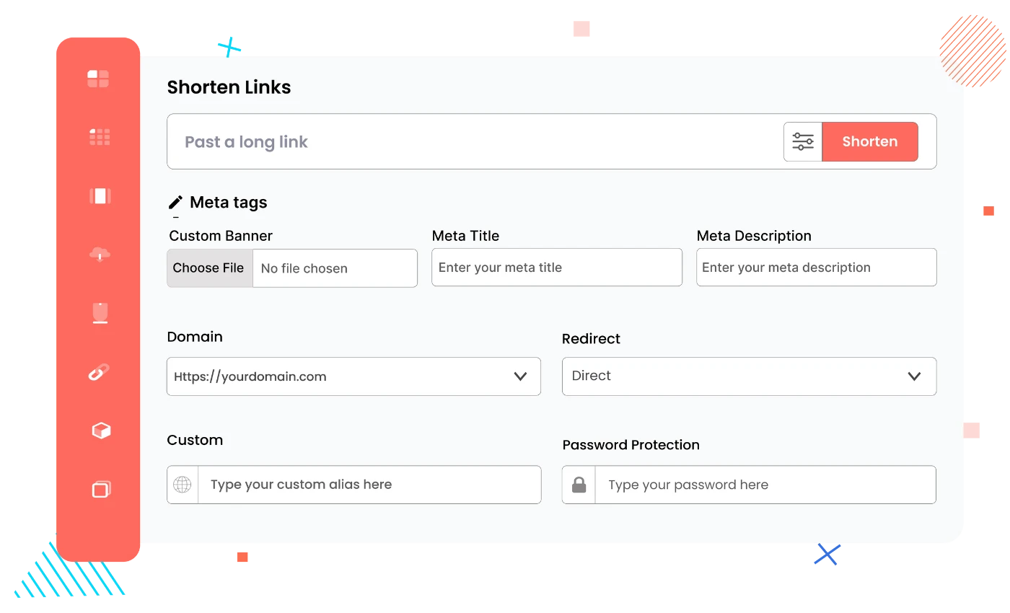Select the link icon in the sidebar

point(99,371)
